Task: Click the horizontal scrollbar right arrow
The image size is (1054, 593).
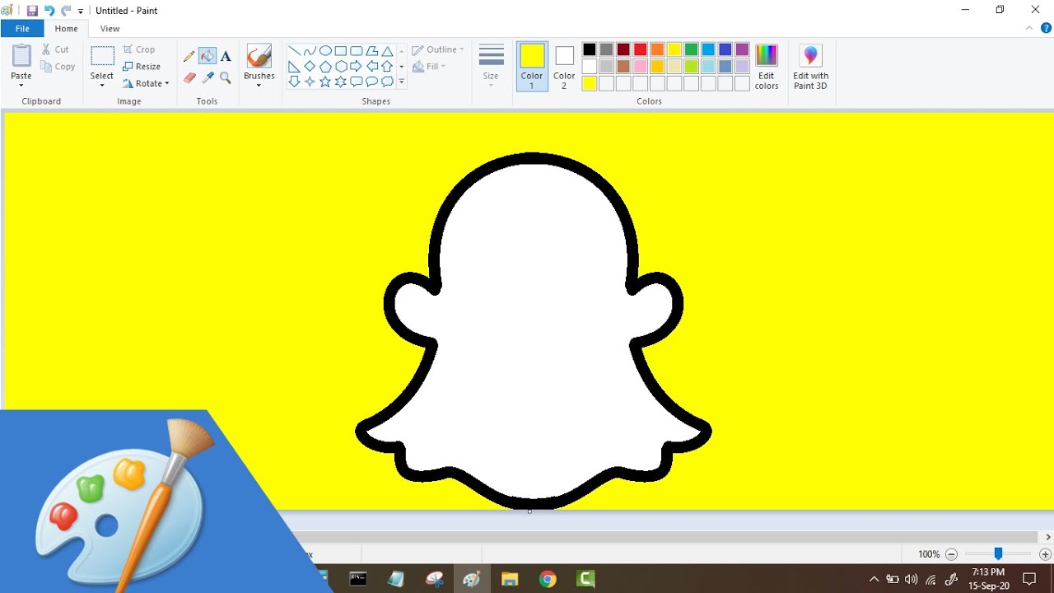Action: click(x=1048, y=537)
